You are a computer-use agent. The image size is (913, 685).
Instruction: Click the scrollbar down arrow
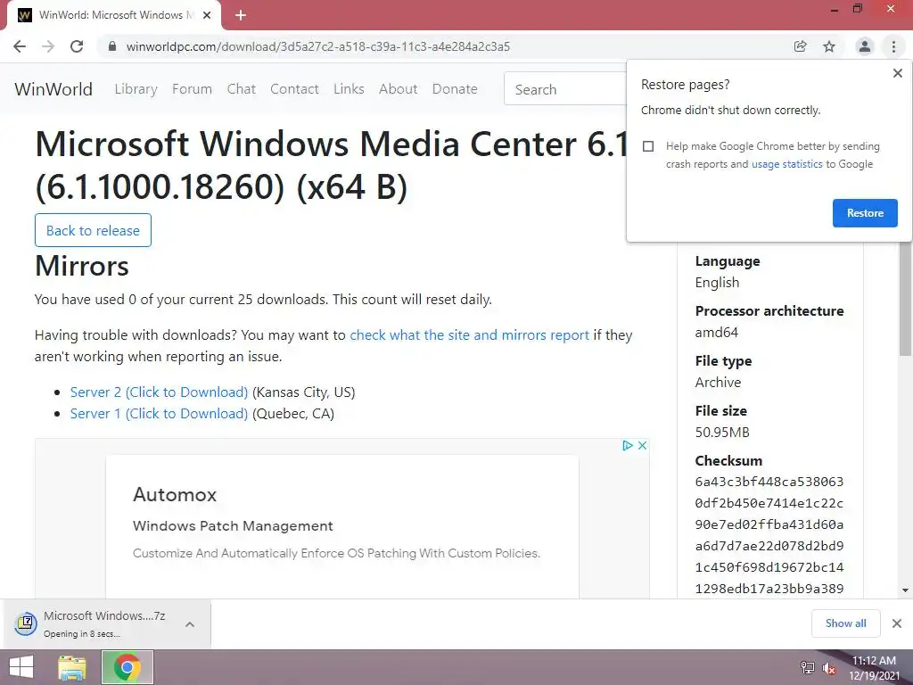tap(905, 590)
